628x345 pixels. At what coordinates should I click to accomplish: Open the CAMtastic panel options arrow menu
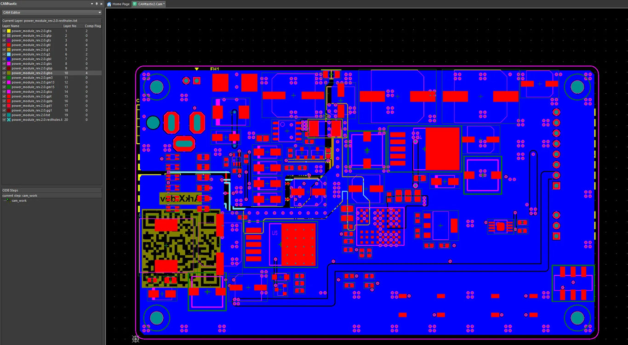point(91,4)
